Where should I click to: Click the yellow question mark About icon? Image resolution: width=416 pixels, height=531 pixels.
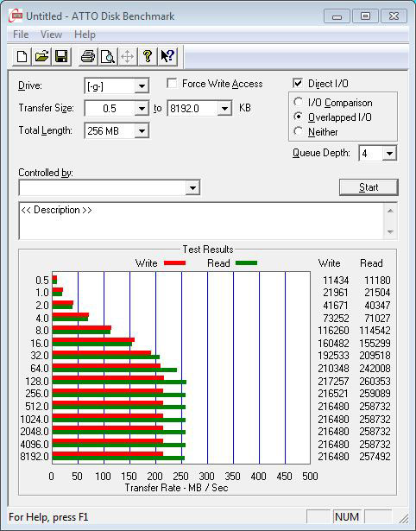pyautogui.click(x=148, y=56)
